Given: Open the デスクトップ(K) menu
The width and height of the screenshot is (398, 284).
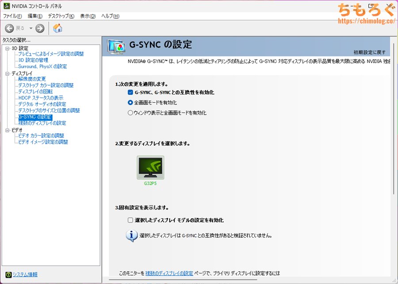Looking at the screenshot, I should pos(61,16).
